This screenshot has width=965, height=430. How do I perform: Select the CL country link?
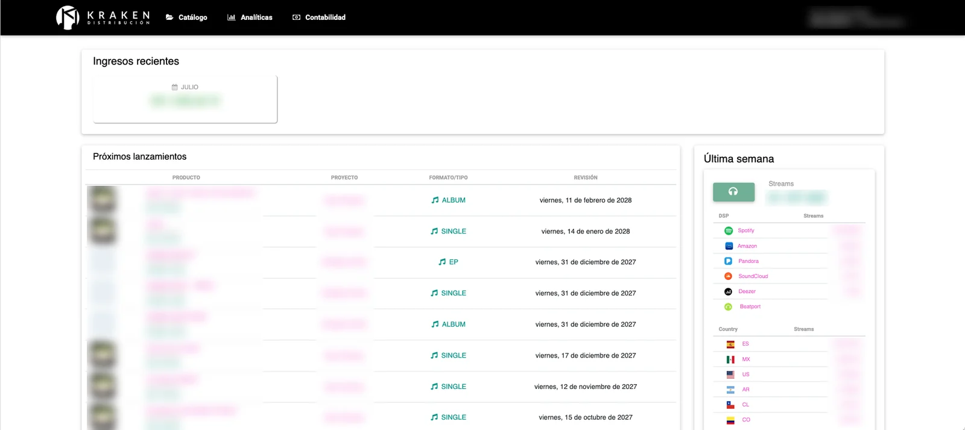(745, 405)
